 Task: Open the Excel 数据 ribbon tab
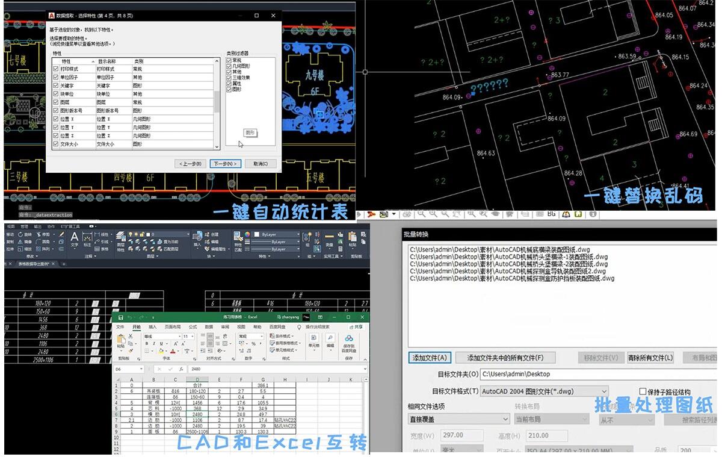[209, 327]
